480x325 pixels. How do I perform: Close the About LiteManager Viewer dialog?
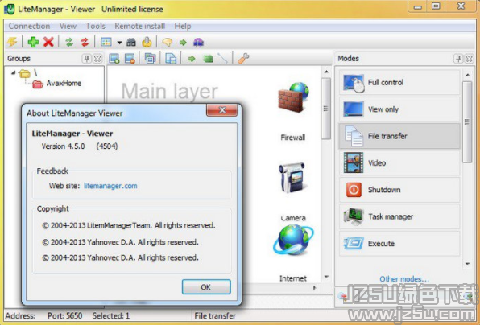pos(222,110)
